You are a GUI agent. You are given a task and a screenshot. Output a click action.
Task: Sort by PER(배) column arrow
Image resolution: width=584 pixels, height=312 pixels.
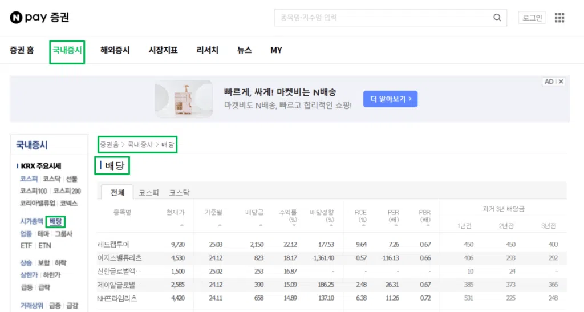pos(396,225)
